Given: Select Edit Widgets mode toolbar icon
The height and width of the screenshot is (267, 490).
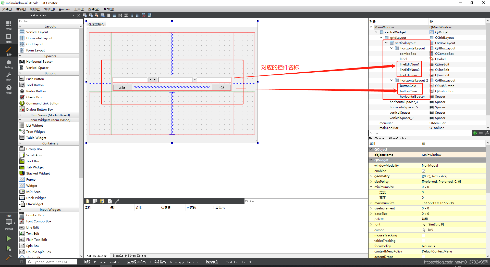Looking at the screenshot, I should pos(85,15).
